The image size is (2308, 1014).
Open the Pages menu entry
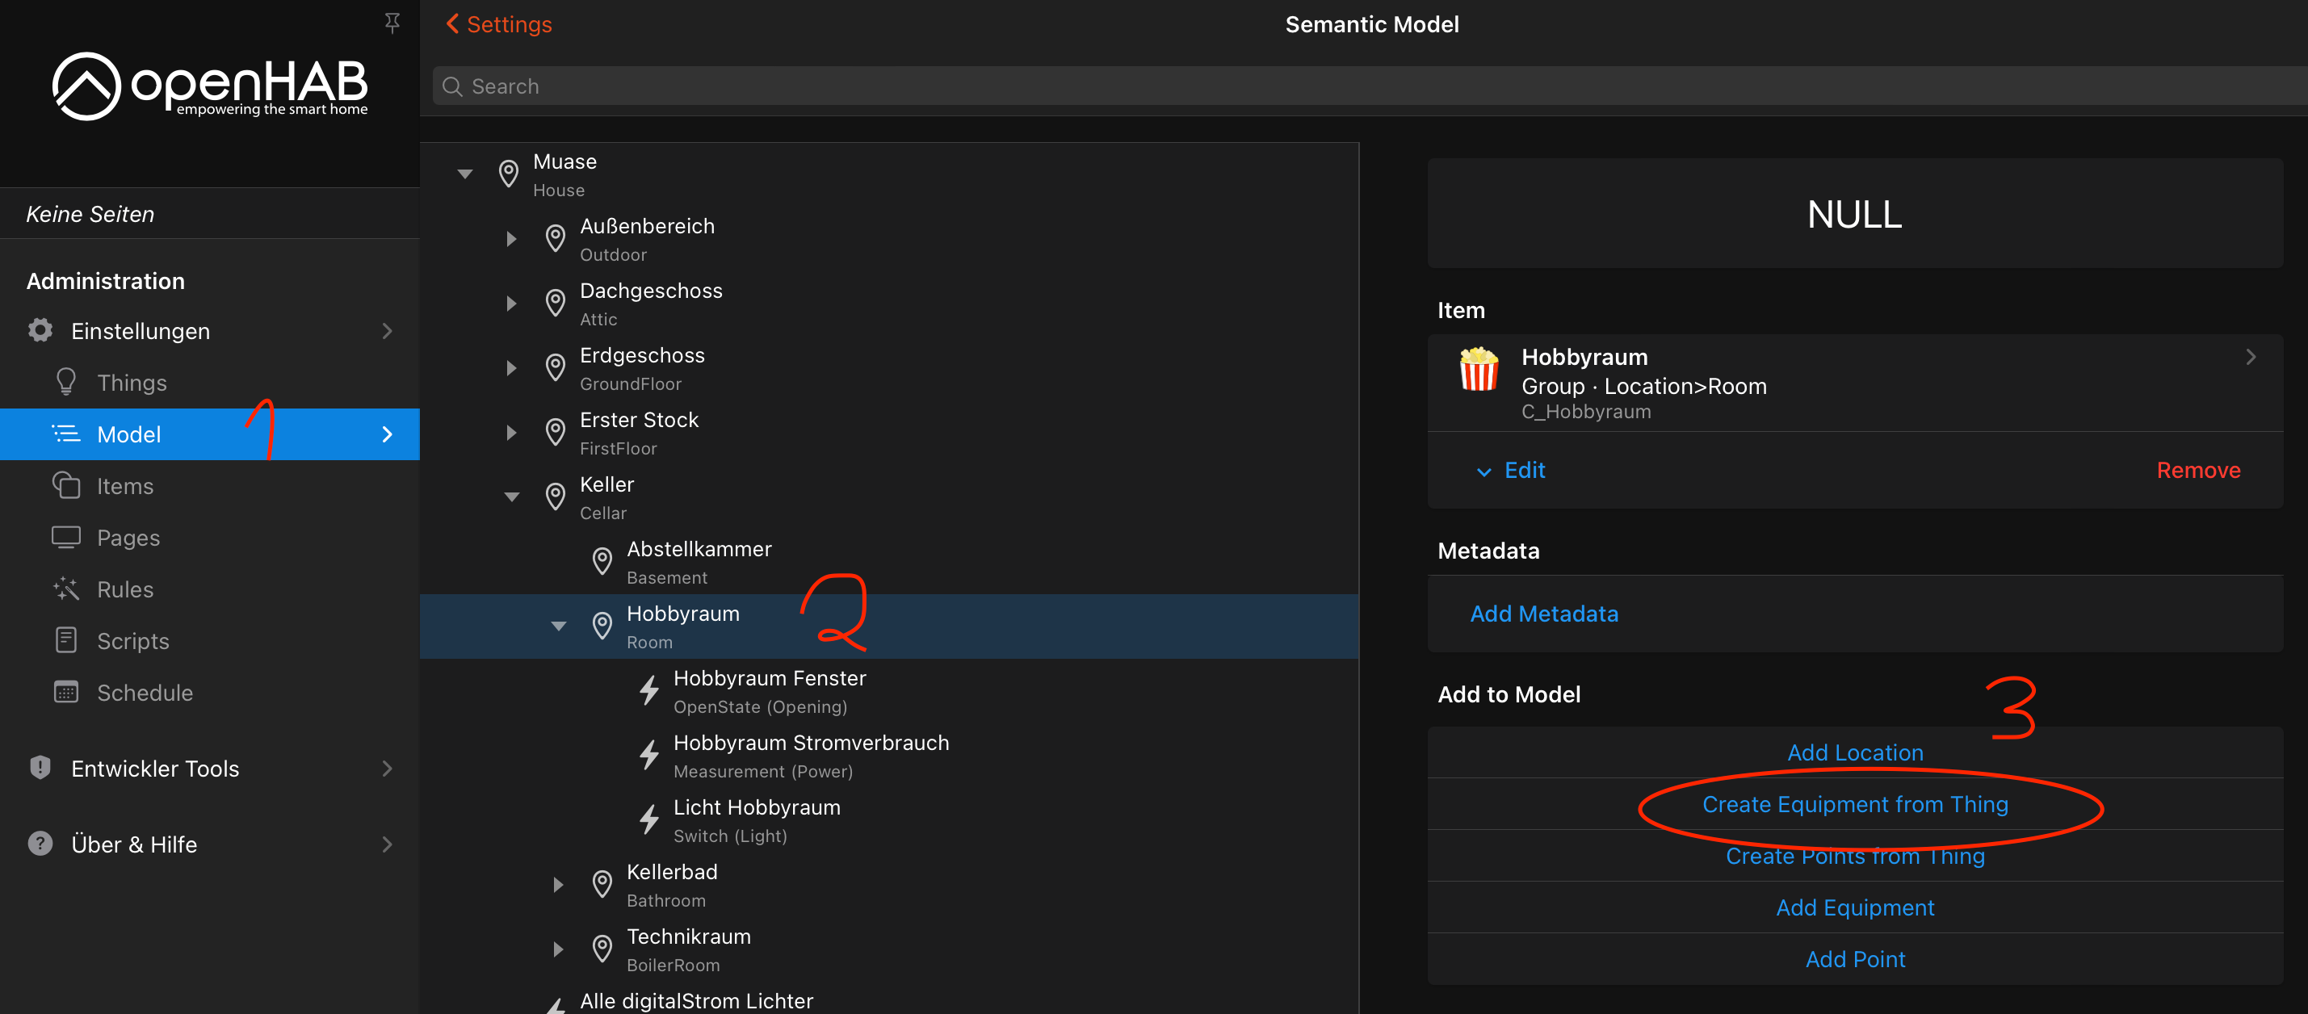click(x=128, y=538)
